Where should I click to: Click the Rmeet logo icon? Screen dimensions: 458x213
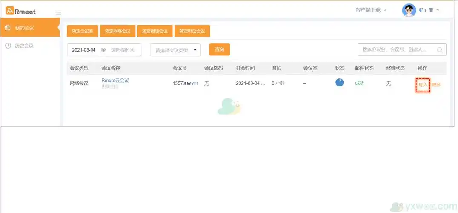(x=9, y=11)
